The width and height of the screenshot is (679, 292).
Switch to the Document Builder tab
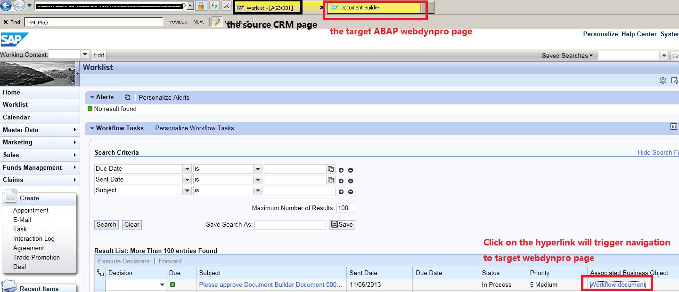tap(375, 8)
